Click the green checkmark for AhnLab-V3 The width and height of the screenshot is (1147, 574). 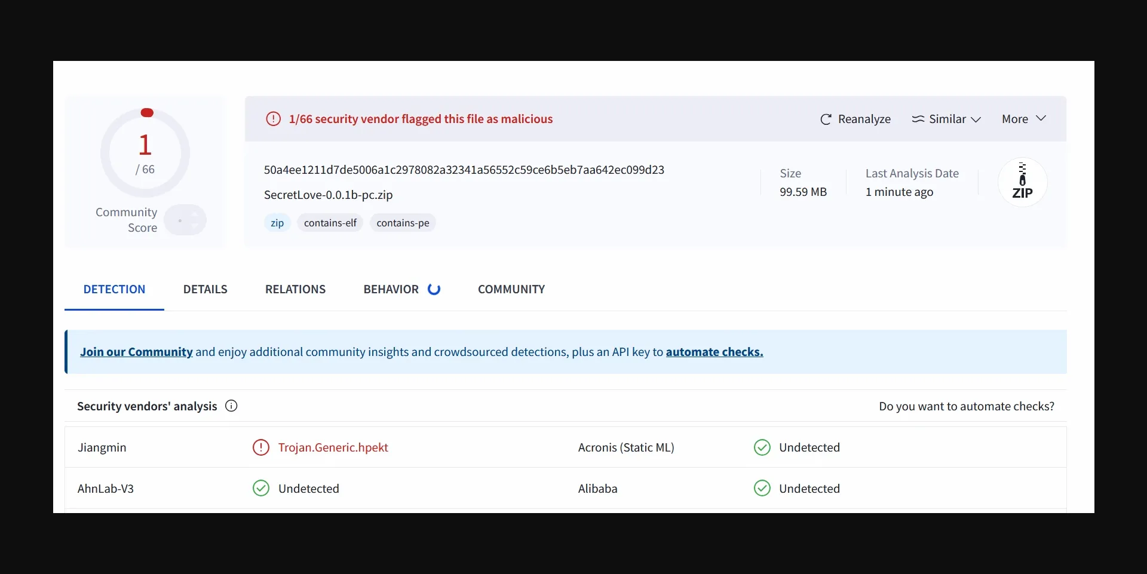click(x=261, y=489)
